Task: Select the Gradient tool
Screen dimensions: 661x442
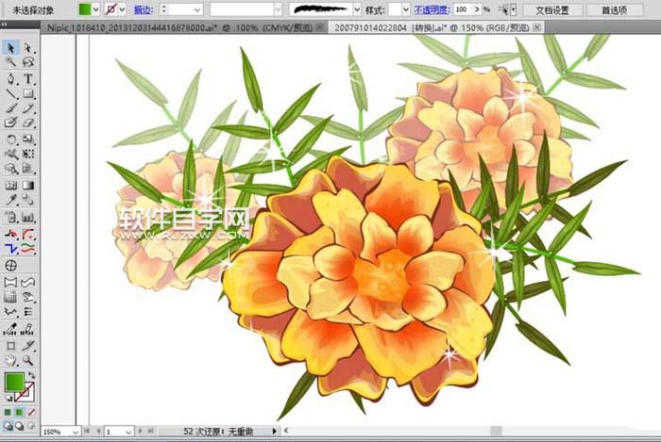Action: [x=28, y=185]
